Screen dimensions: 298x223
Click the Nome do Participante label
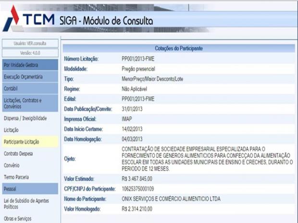pyautogui.click(x=85, y=199)
